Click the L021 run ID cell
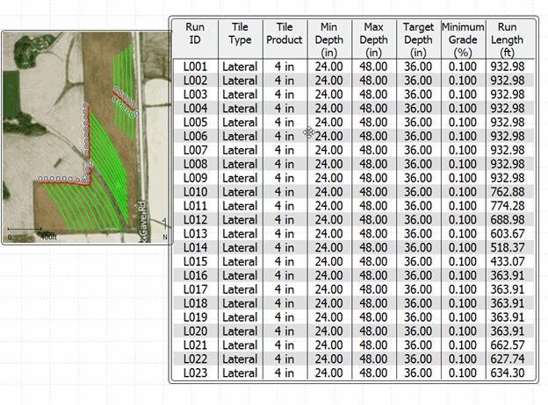The height and width of the screenshot is (405, 548). pos(195,345)
